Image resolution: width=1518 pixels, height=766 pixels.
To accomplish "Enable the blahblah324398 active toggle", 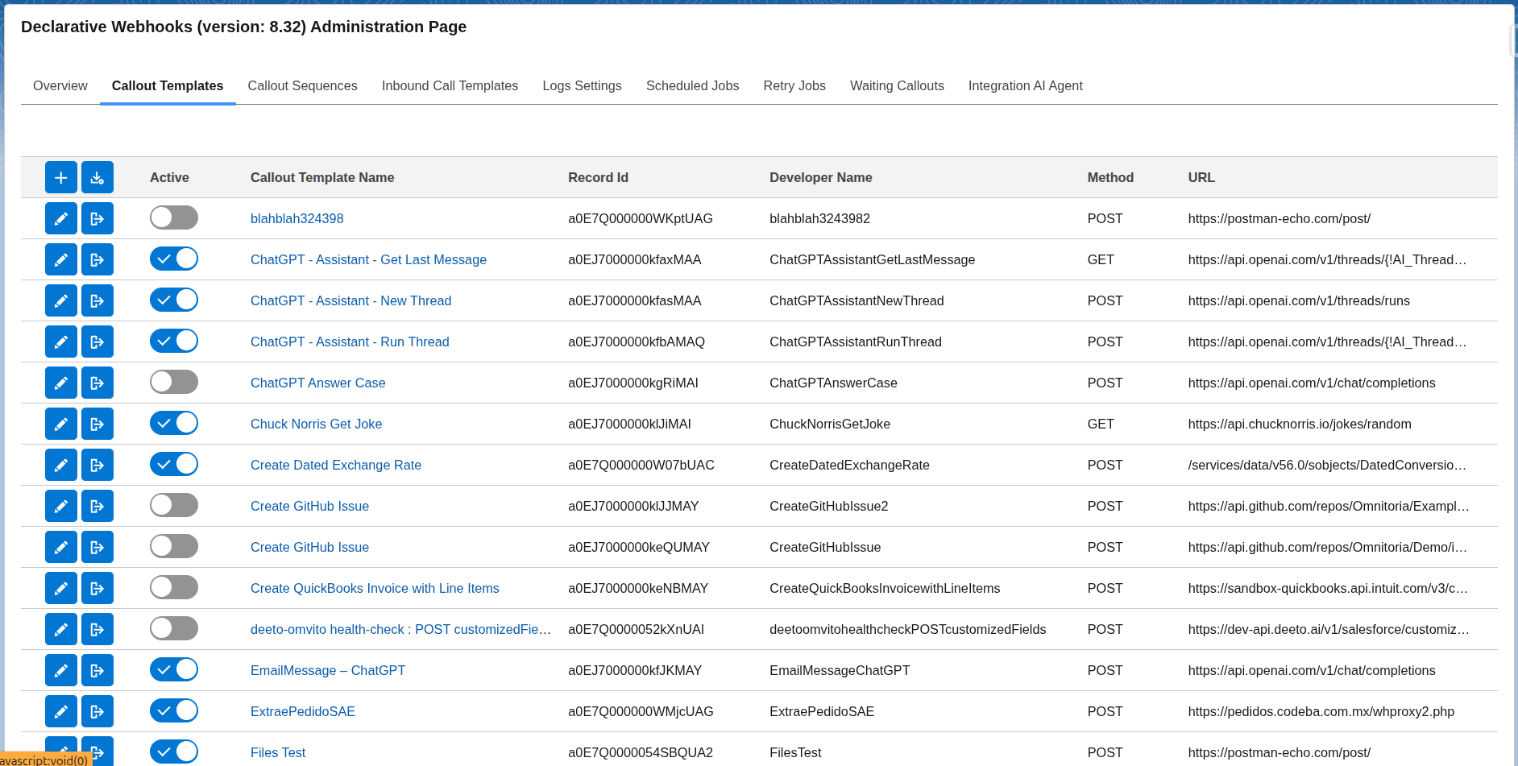I will 173,217.
